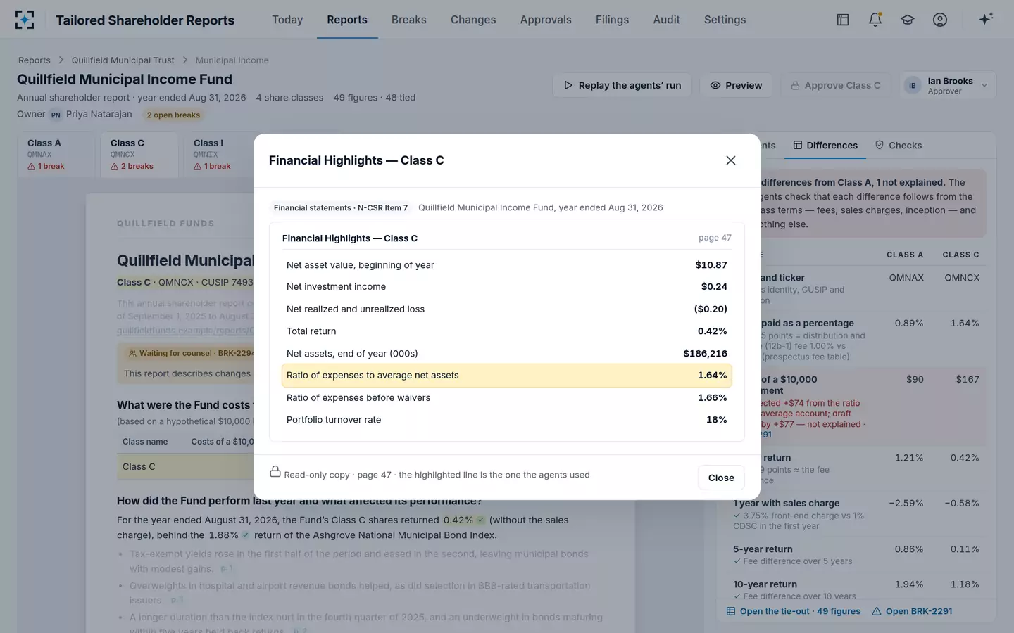Click the Reports breadcrumb link

pos(35,60)
